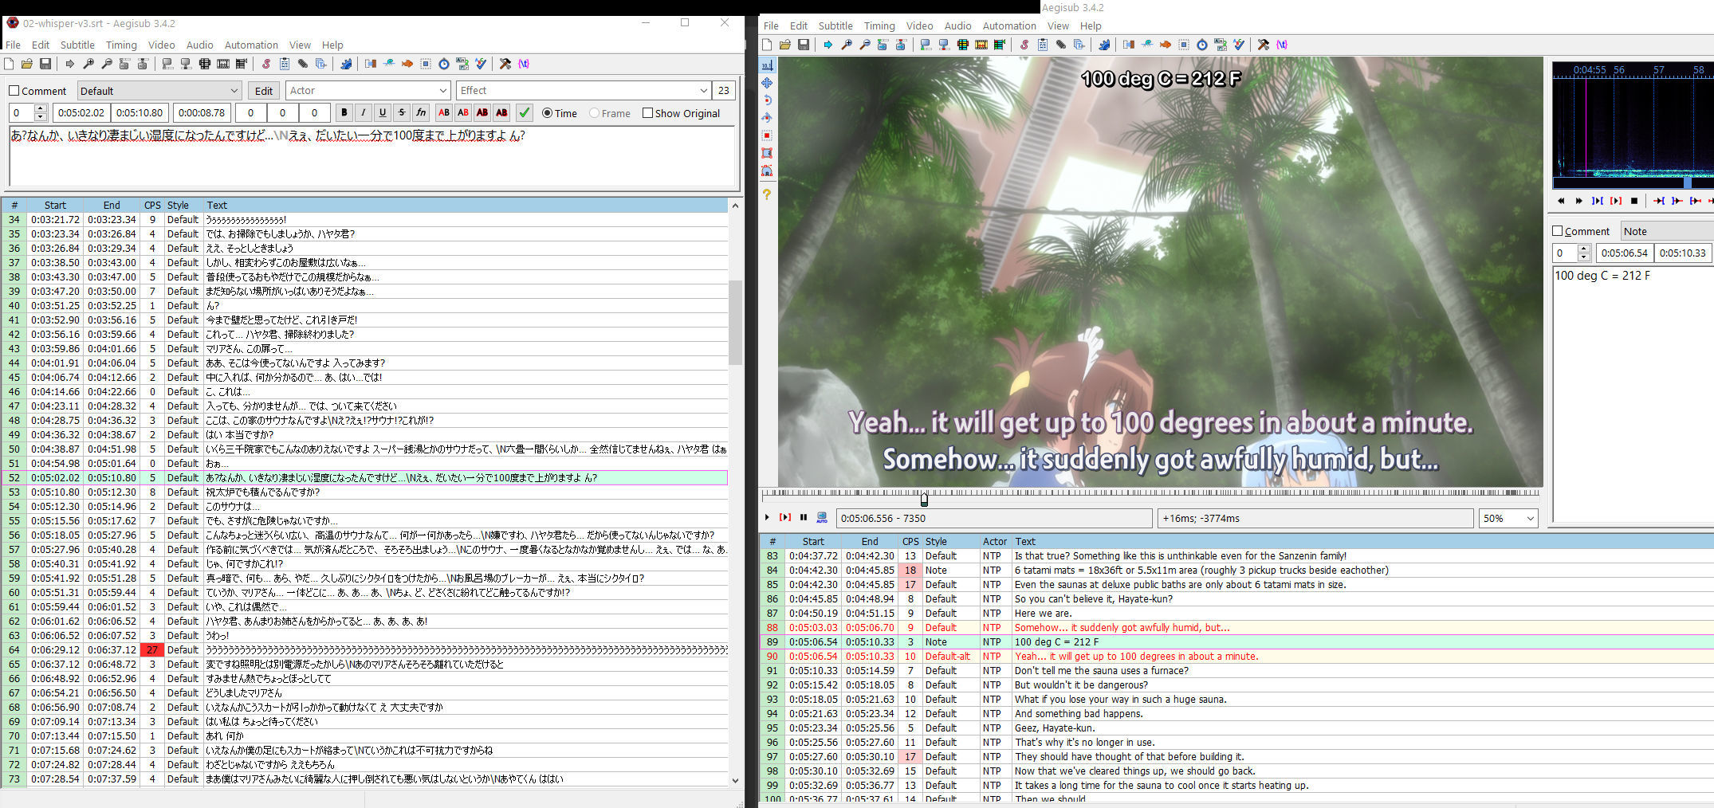1714x808 pixels.
Task: Select the Drag subtitles visual tool
Action: [x=767, y=83]
